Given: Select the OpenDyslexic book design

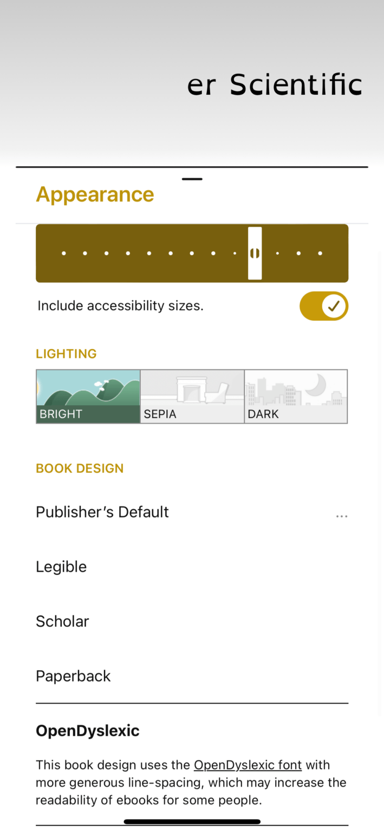Looking at the screenshot, I should coord(87,730).
